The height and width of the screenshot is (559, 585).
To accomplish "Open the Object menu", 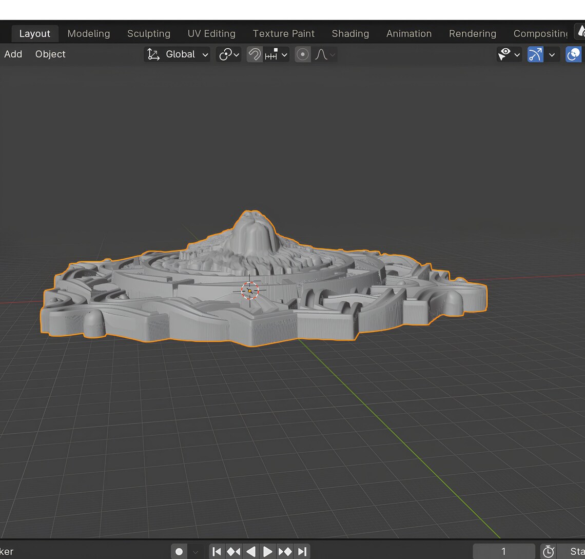I will pyautogui.click(x=50, y=54).
